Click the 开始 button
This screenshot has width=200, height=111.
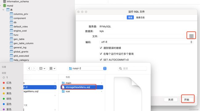coord(186,100)
